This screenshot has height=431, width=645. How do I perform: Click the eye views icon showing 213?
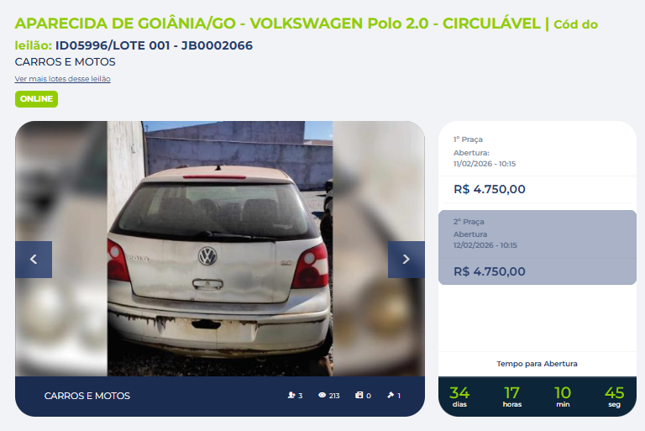click(x=322, y=395)
